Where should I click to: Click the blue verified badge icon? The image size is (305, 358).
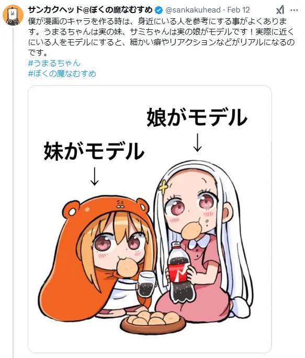pos(159,10)
